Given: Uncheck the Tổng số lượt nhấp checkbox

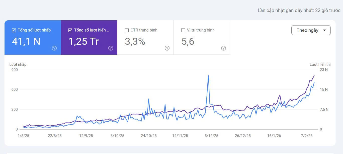Looking at the screenshot, I should 14,30.
